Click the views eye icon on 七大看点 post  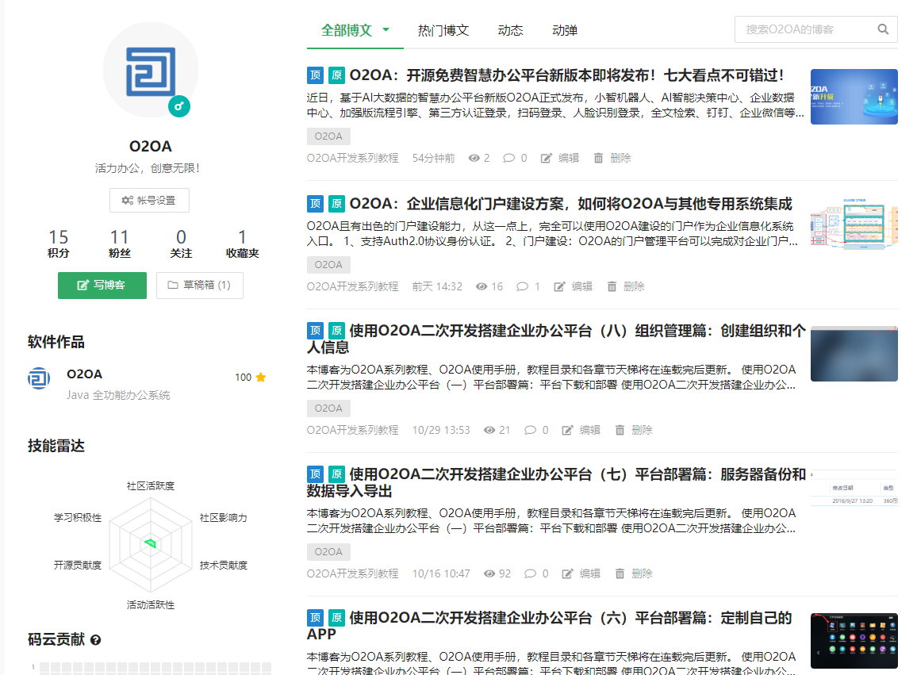[x=474, y=158]
